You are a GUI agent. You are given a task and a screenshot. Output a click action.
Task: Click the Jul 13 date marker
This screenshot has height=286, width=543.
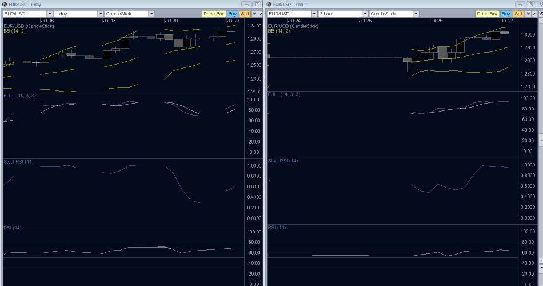point(109,21)
